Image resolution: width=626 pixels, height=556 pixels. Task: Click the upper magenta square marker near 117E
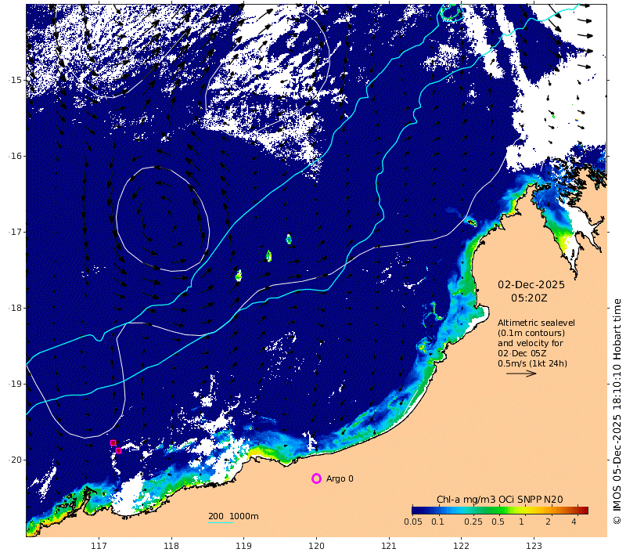pos(113,443)
